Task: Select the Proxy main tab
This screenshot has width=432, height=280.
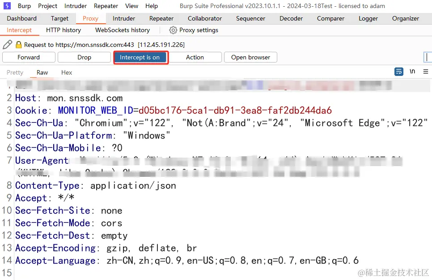Action: click(90, 18)
